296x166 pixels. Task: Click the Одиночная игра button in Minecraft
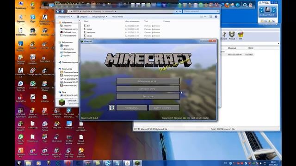click(148, 81)
